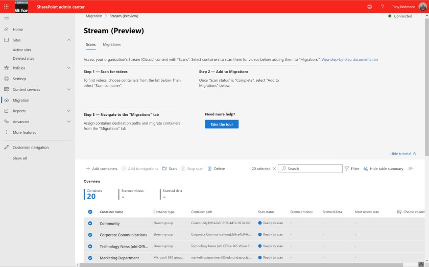Switch to the Migrations tab

pyautogui.click(x=112, y=44)
